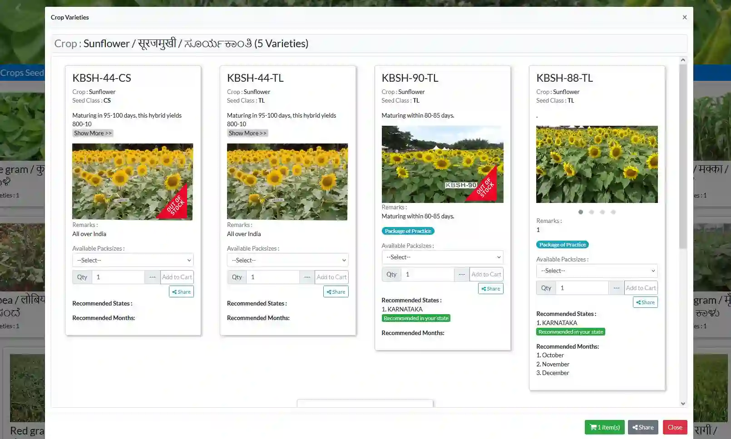Click the varieties list scrollbar thumb
Viewport: 731px width, 439px height.
tap(683, 156)
